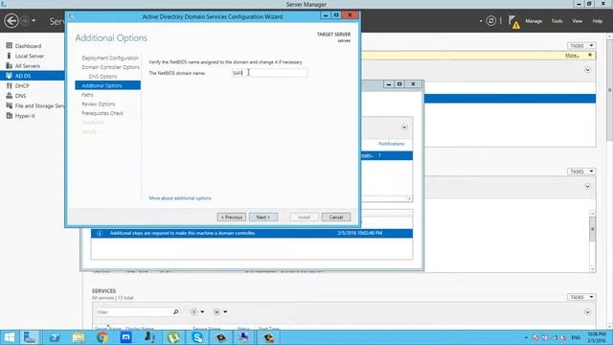
Task: Go to Deployment Configuration wizard step
Action: pos(110,57)
